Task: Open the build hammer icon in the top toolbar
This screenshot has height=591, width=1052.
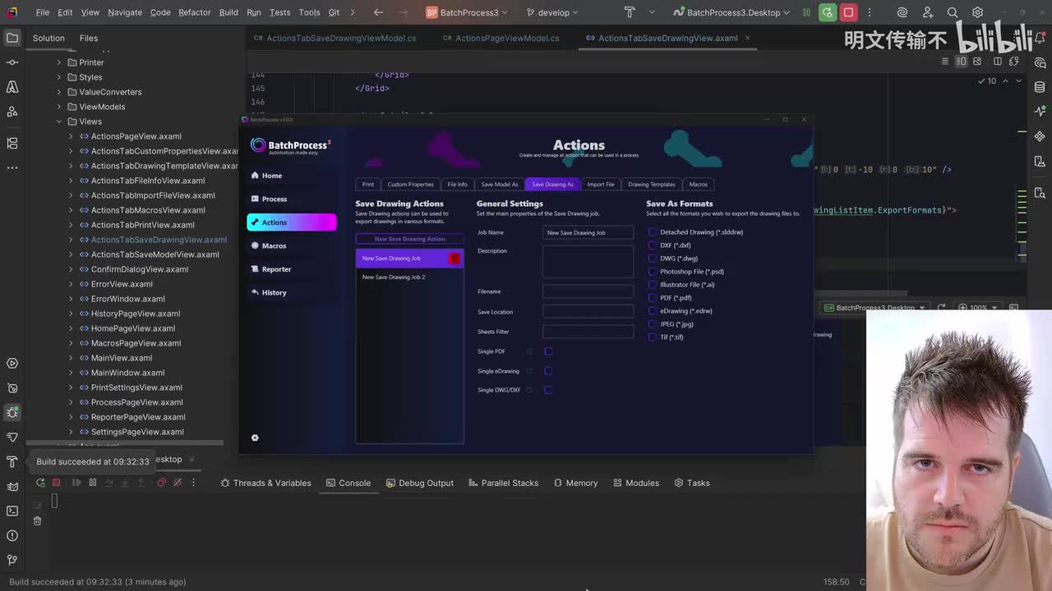Action: tap(630, 12)
